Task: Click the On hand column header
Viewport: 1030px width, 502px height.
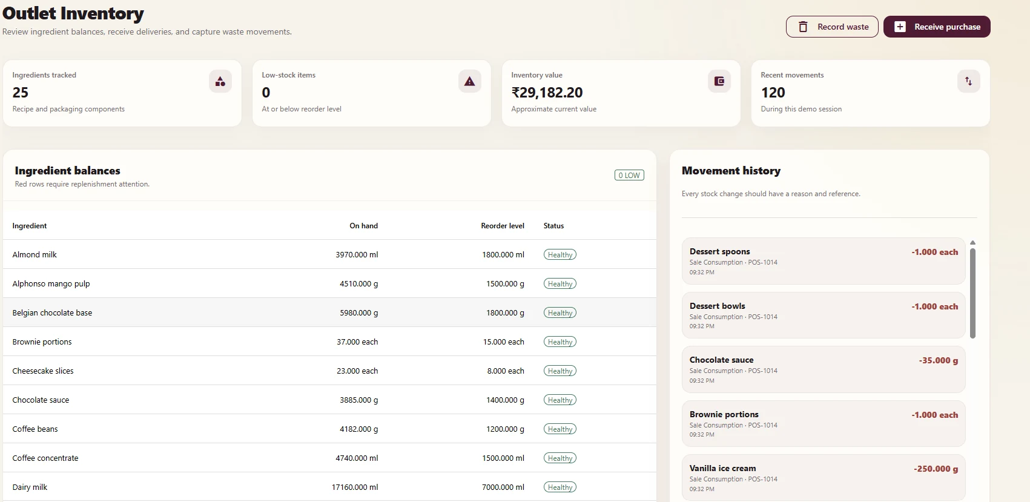Action: [363, 226]
